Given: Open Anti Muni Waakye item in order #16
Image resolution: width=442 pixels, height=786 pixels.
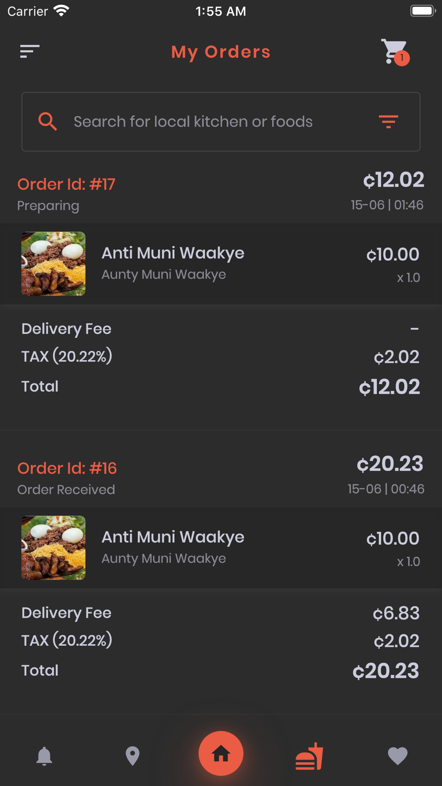Looking at the screenshot, I should (173, 537).
